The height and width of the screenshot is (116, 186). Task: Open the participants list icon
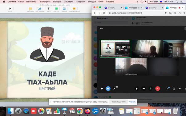click(x=168, y=88)
